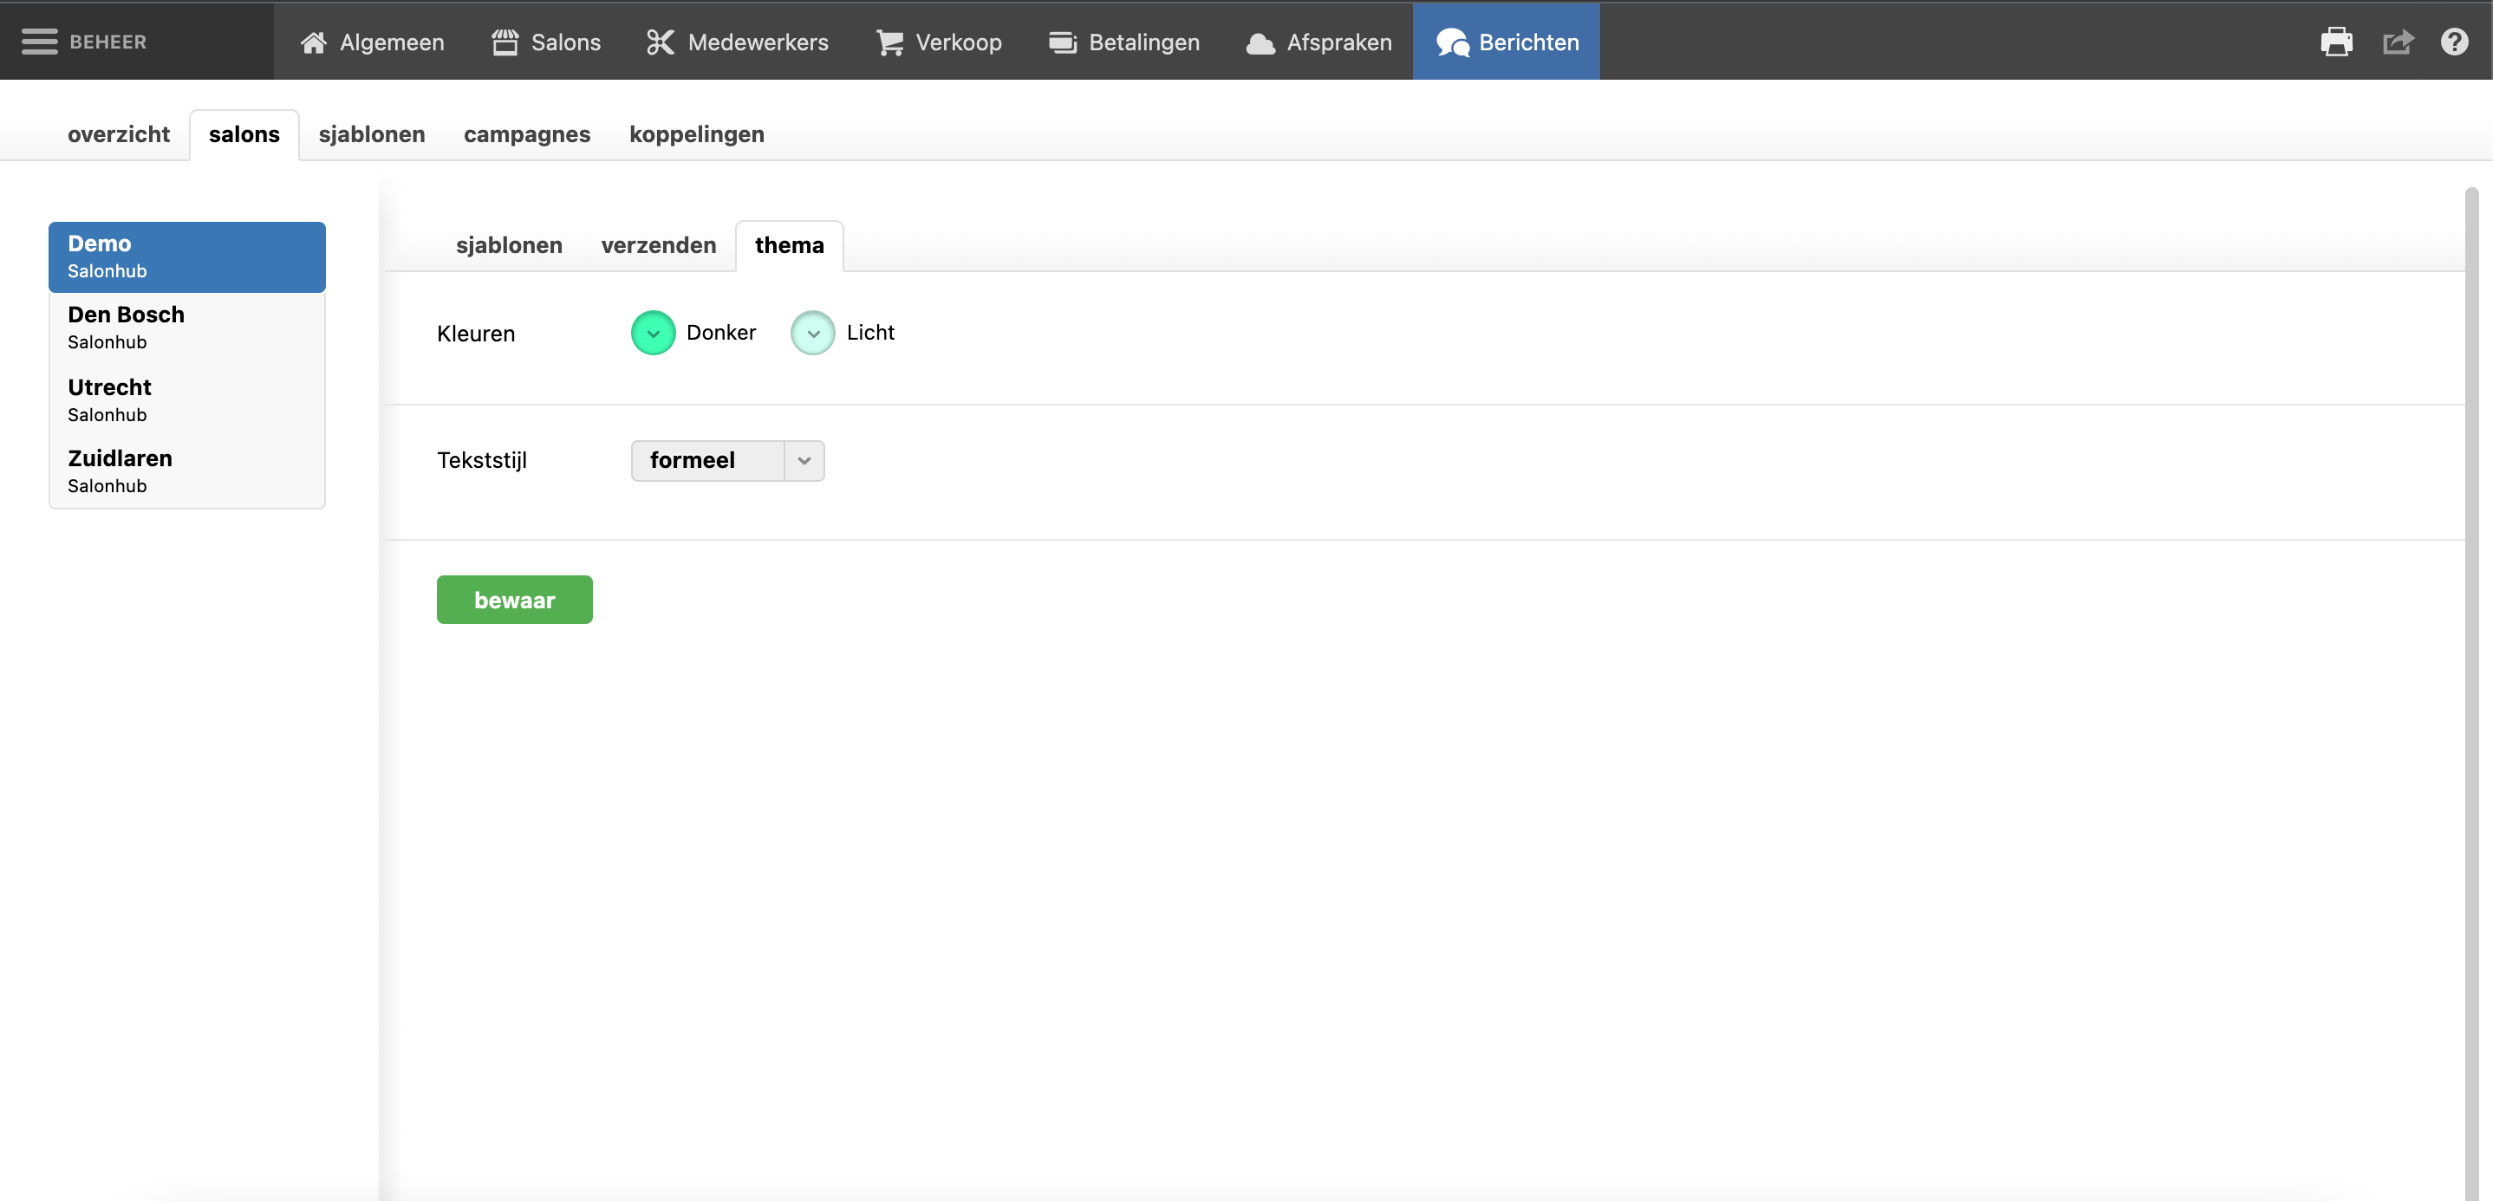Viewport: 2493px width, 1201px height.
Task: Open the Donker color picker circle
Action: pos(654,333)
